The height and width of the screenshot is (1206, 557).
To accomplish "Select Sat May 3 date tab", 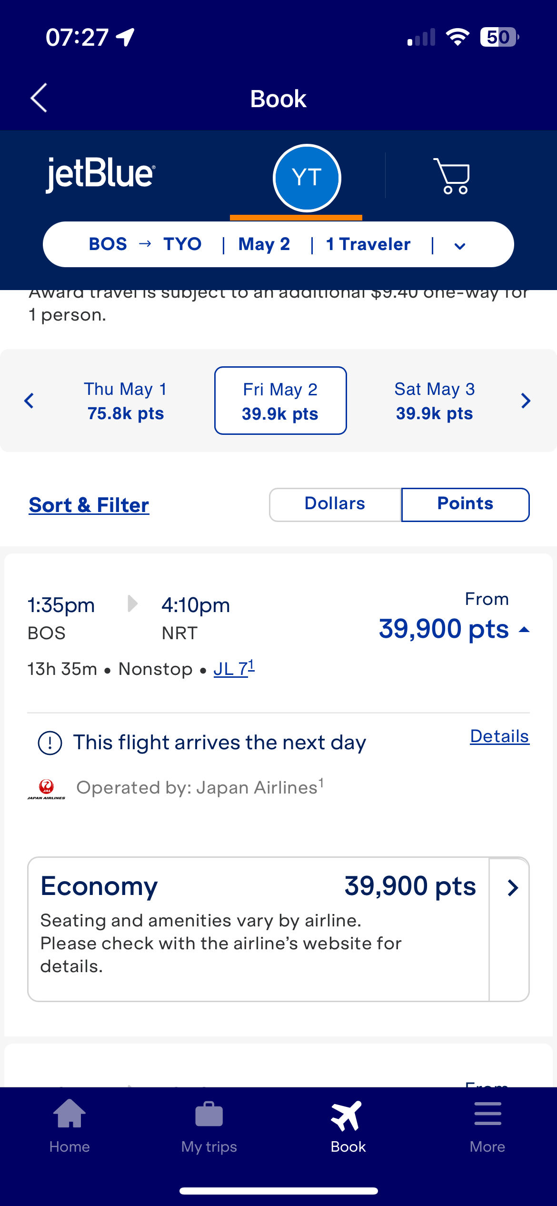I will tap(434, 401).
